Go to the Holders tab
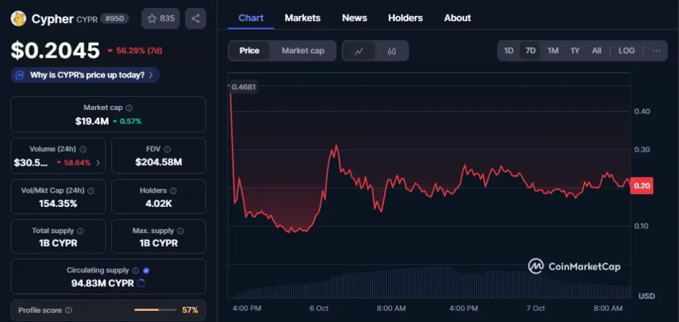 pos(405,18)
